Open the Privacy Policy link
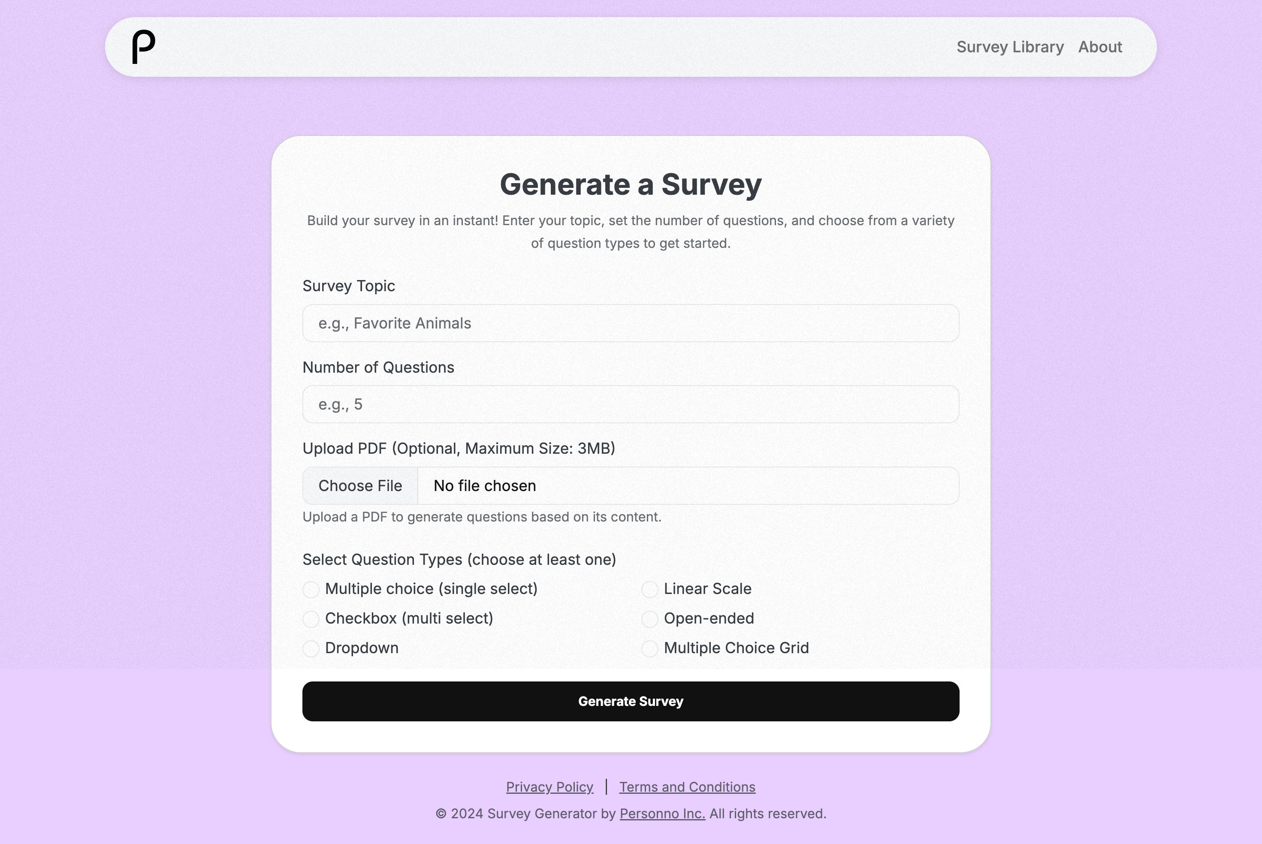The width and height of the screenshot is (1262, 844). [x=549, y=787]
